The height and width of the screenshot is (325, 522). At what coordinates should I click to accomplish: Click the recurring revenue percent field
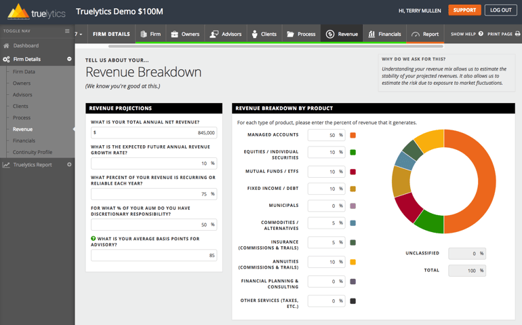(154, 194)
